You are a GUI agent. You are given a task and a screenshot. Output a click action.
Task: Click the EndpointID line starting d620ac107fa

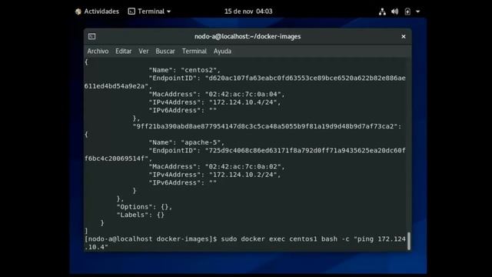point(277,78)
